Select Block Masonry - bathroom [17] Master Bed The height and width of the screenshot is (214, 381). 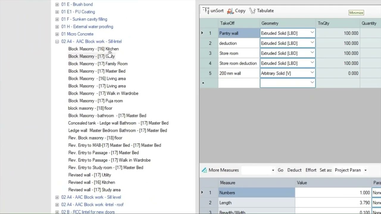click(107, 116)
